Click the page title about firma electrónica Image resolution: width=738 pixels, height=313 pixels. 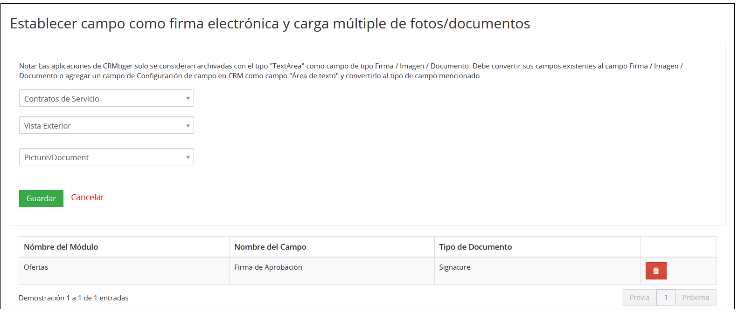[x=270, y=23]
